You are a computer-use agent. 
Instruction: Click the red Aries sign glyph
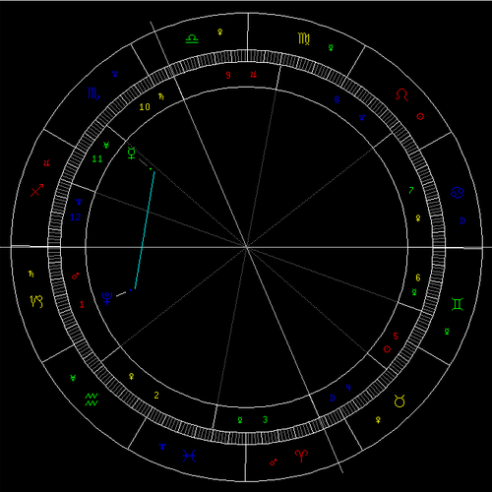[x=301, y=456]
